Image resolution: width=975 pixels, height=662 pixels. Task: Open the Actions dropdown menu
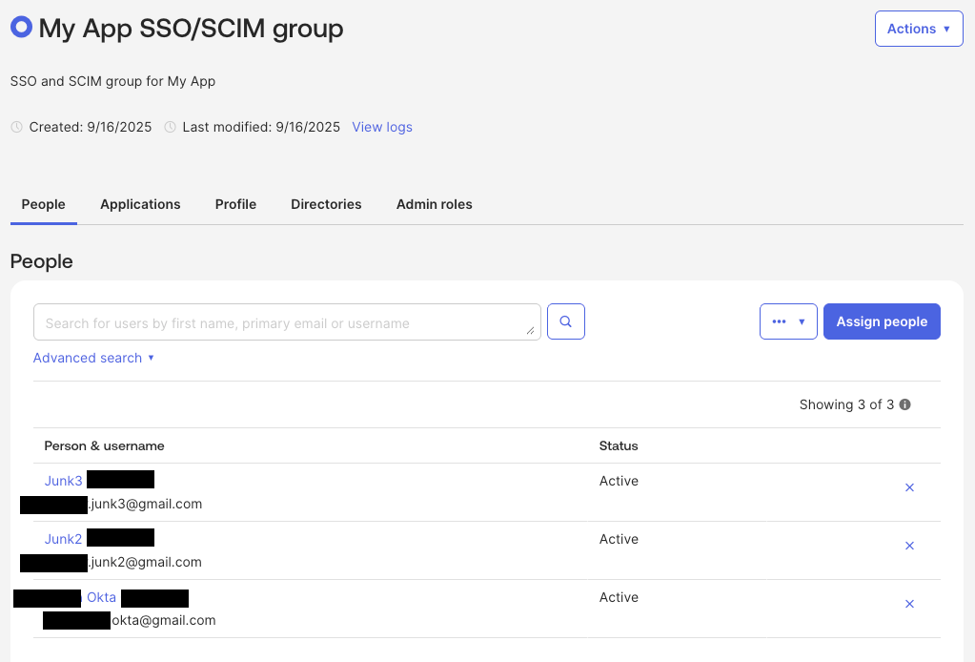(919, 29)
